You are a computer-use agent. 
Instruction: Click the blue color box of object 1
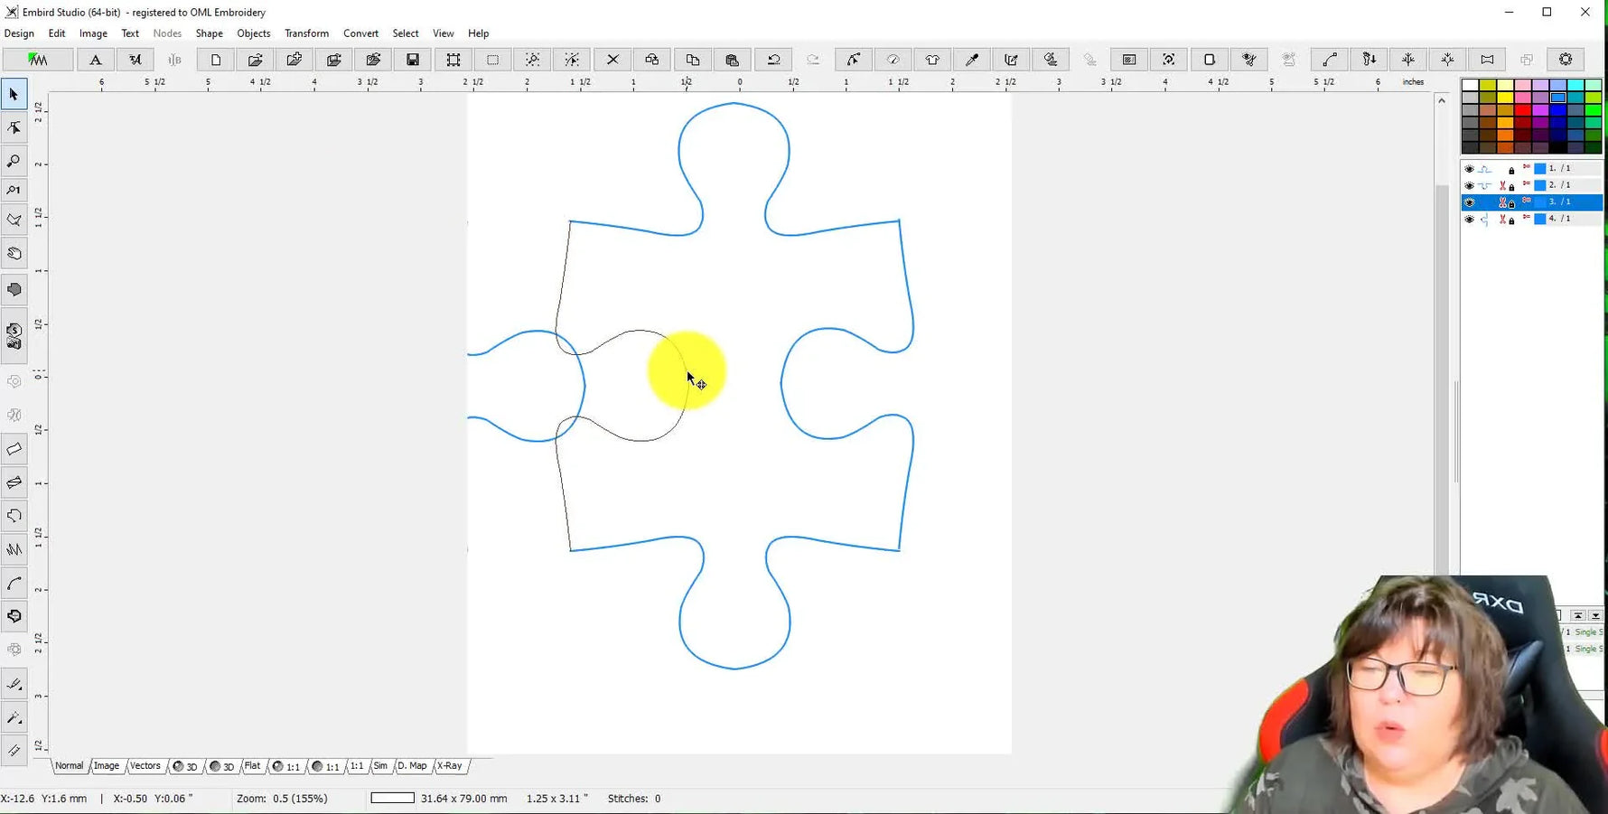pos(1540,169)
